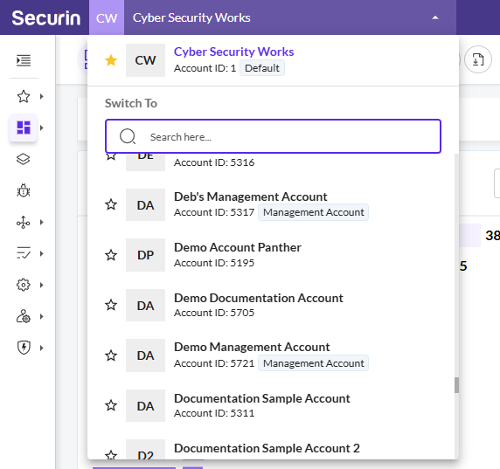This screenshot has width=500, height=469.
Task: Click the Account ID: 5311 text
Action: tap(214, 413)
